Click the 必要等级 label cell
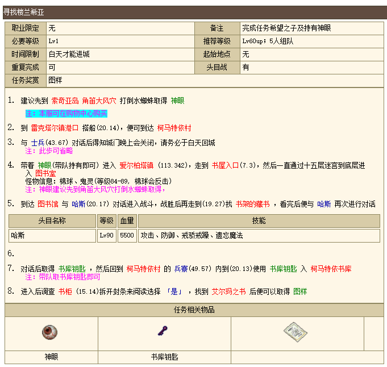The height and width of the screenshot is (367, 387). 26,41
